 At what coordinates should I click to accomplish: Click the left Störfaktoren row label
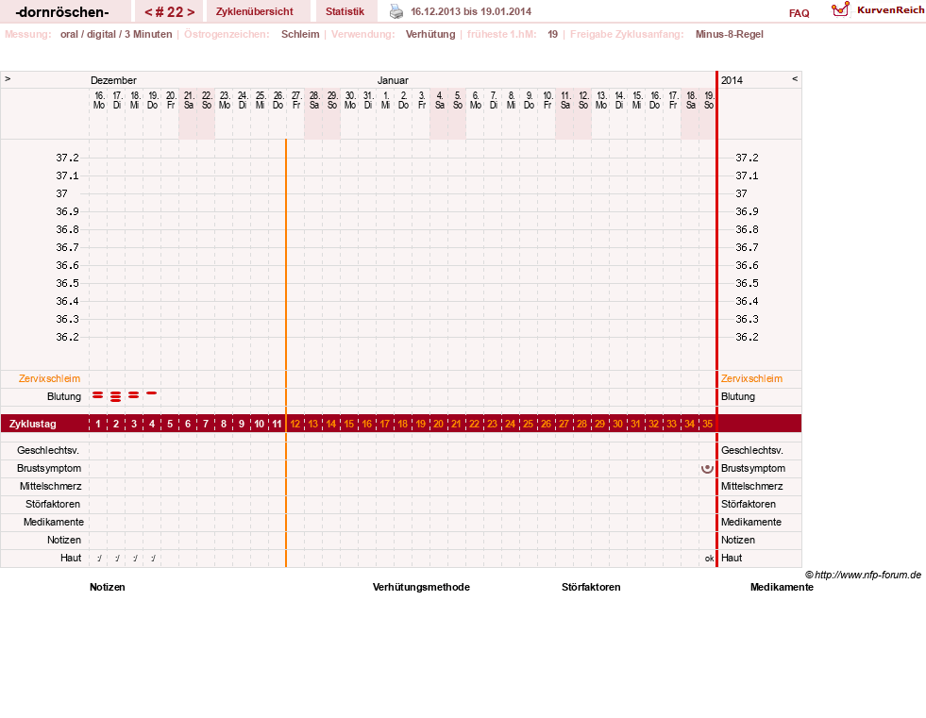pos(53,504)
